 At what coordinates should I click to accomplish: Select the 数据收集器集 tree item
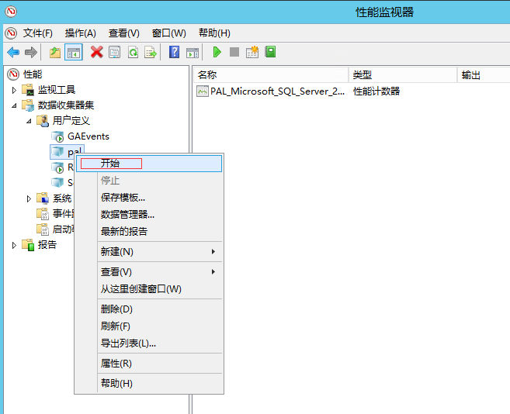coord(66,105)
